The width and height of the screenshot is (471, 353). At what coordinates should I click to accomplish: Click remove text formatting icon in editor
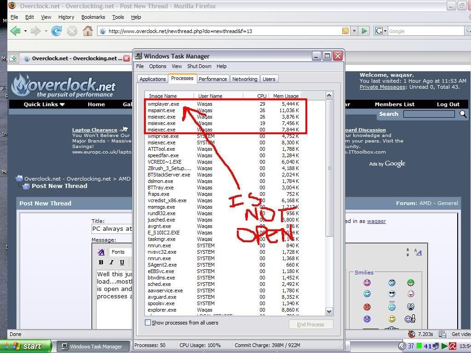(x=101, y=252)
